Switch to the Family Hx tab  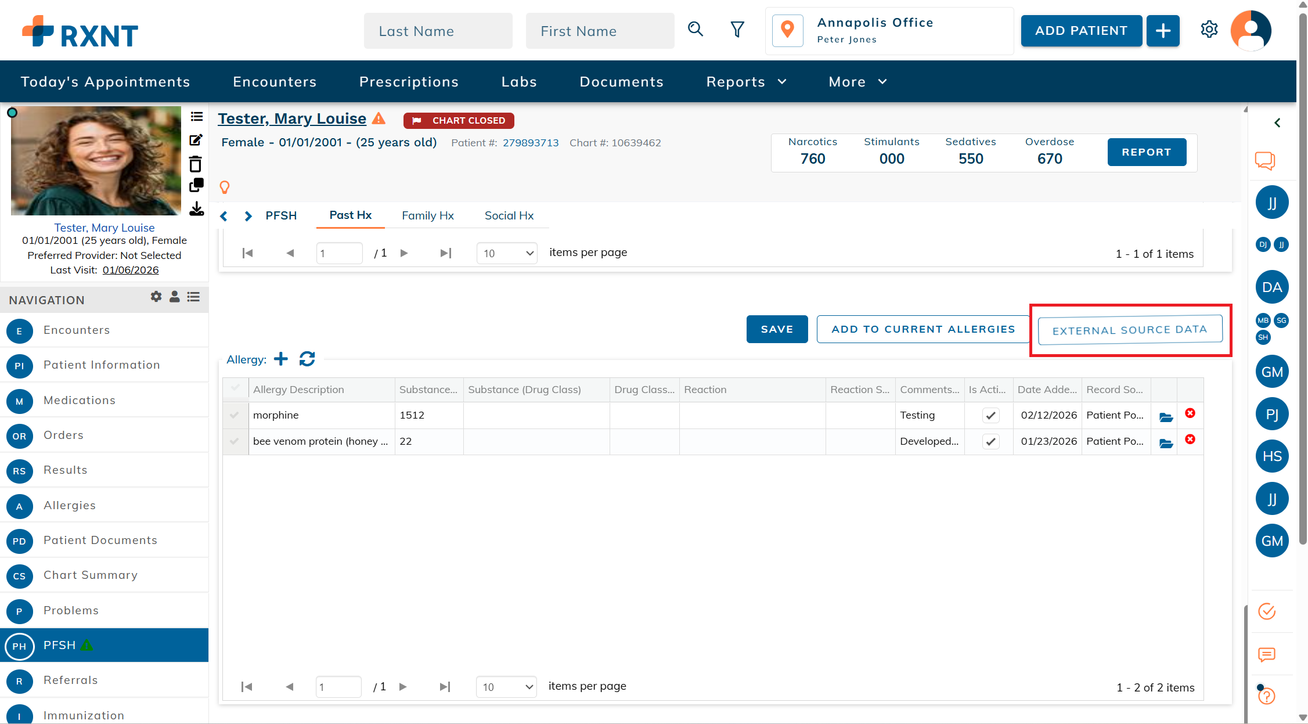(427, 215)
